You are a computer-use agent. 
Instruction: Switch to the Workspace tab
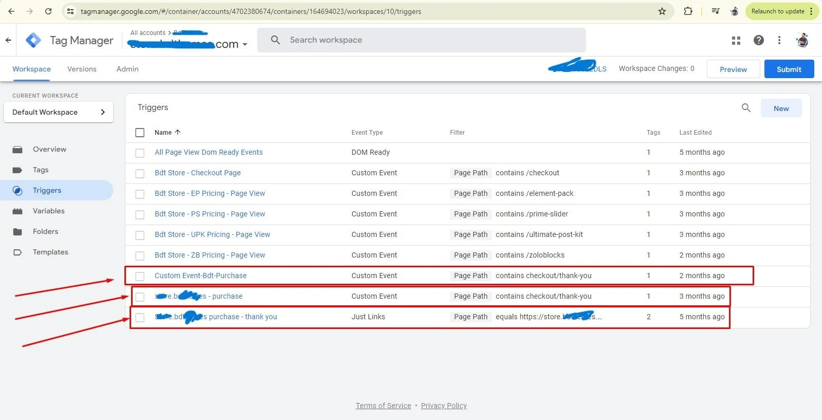tap(31, 69)
